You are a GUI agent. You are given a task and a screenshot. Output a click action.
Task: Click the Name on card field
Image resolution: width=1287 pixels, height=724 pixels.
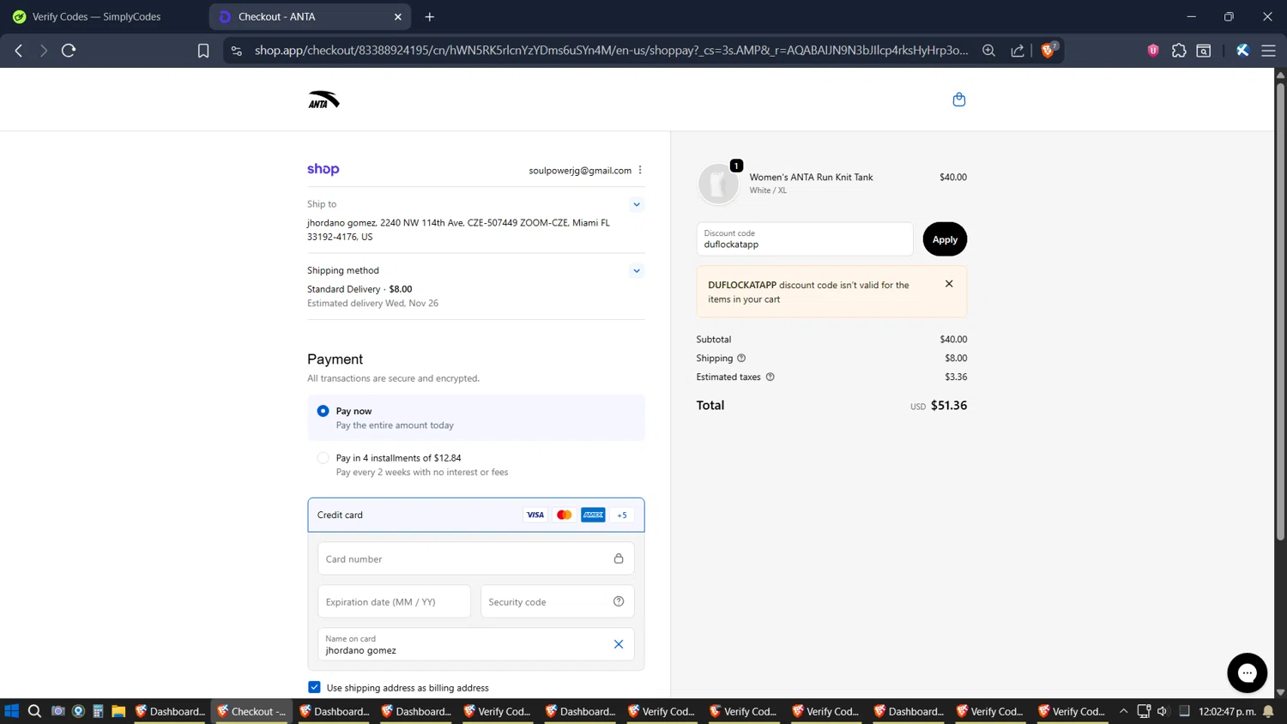[x=475, y=644]
